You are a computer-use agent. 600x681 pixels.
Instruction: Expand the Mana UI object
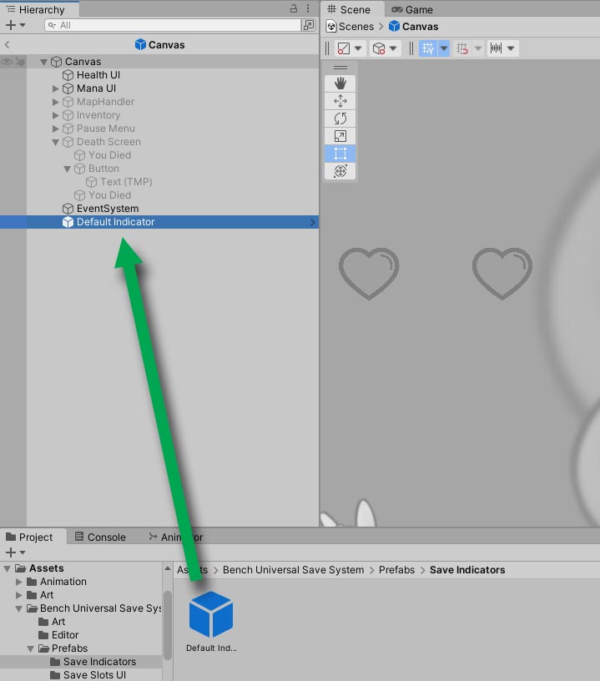(55, 88)
